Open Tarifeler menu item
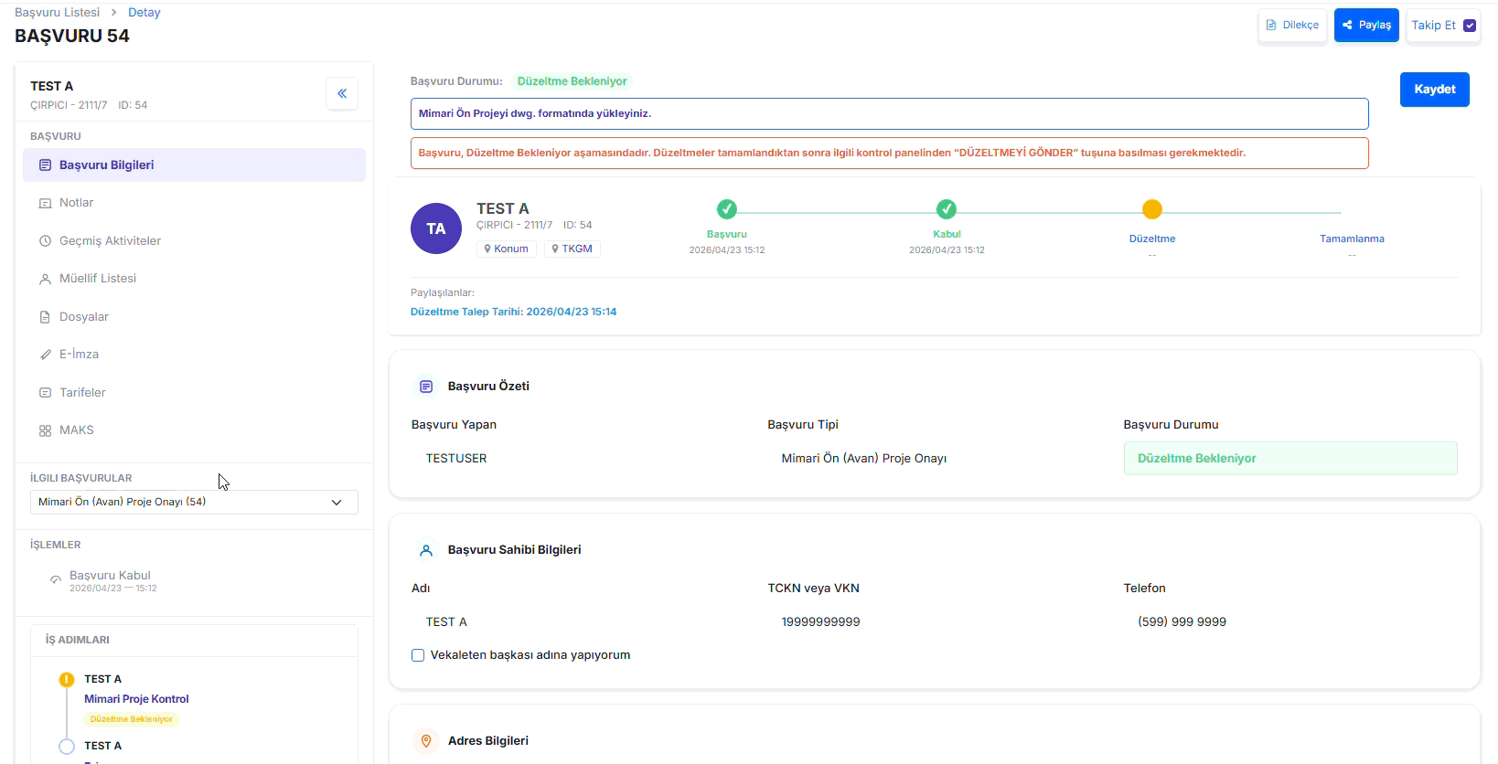1498x764 pixels. [194, 393]
